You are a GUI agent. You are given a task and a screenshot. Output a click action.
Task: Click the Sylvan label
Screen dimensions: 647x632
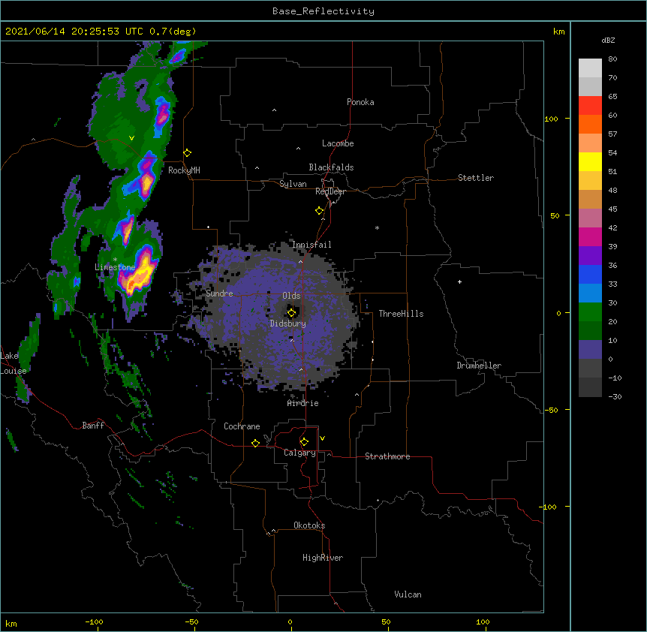point(293,184)
